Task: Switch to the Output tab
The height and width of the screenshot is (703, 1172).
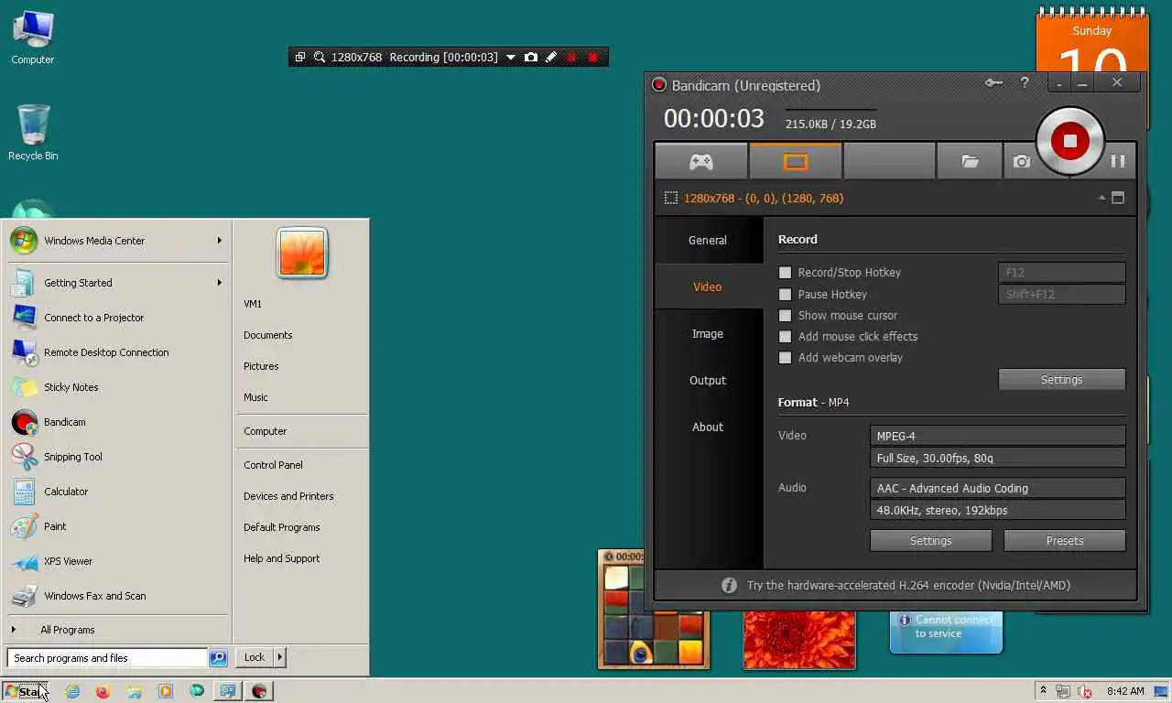Action: 708,380
